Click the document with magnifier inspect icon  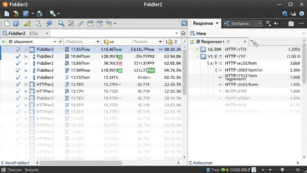click(38, 24)
